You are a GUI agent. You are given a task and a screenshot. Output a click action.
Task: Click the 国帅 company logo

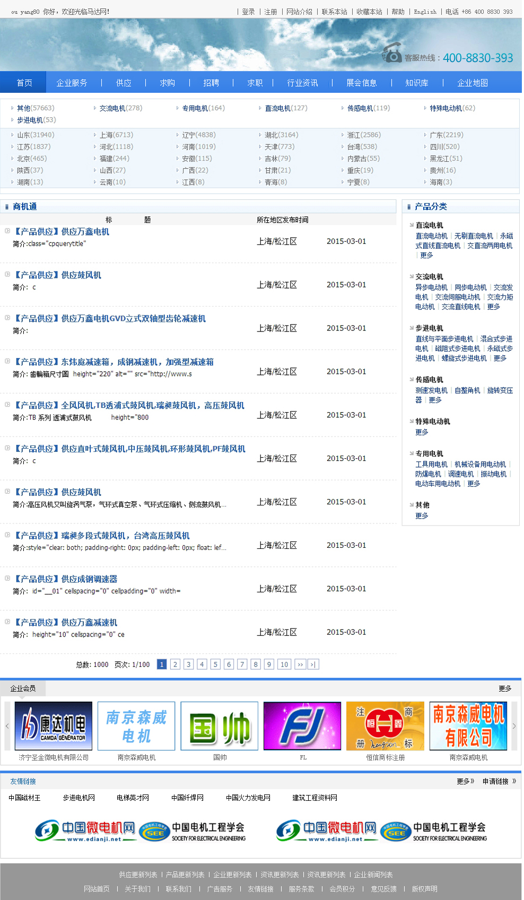[x=220, y=726]
